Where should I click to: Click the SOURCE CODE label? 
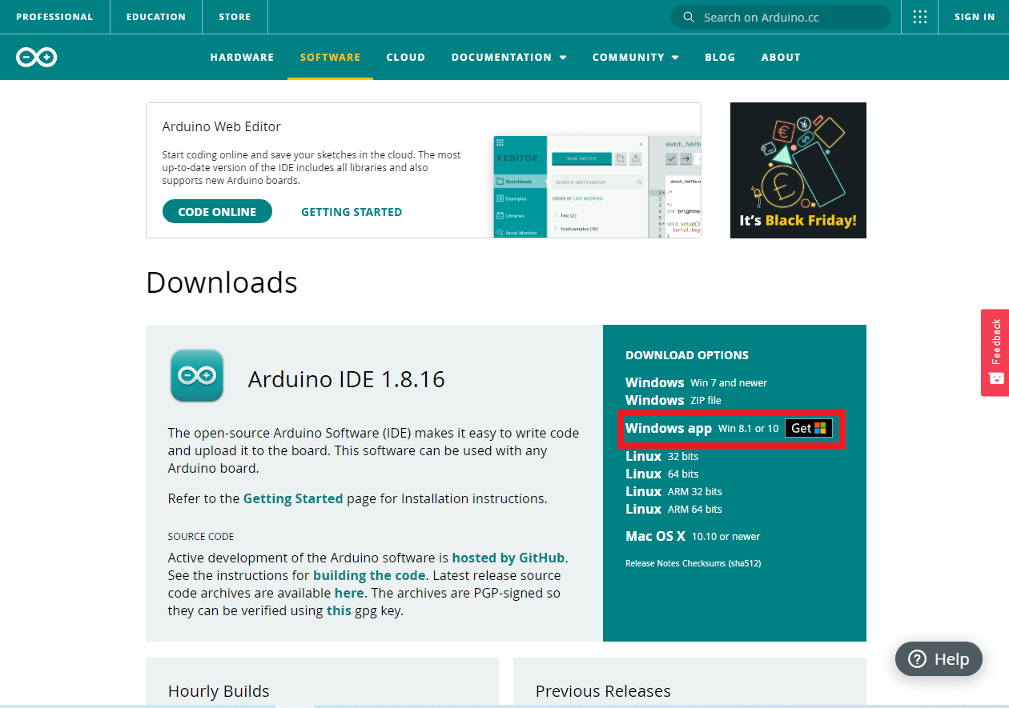pyautogui.click(x=201, y=536)
